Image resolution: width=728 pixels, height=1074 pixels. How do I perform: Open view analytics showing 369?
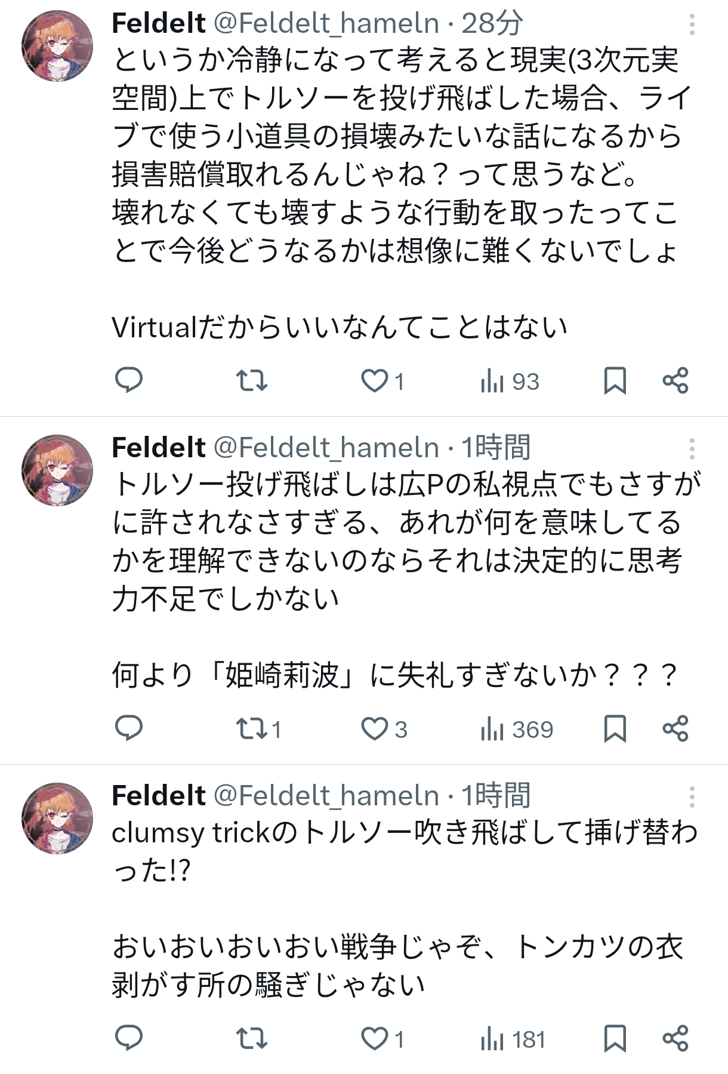point(517,729)
